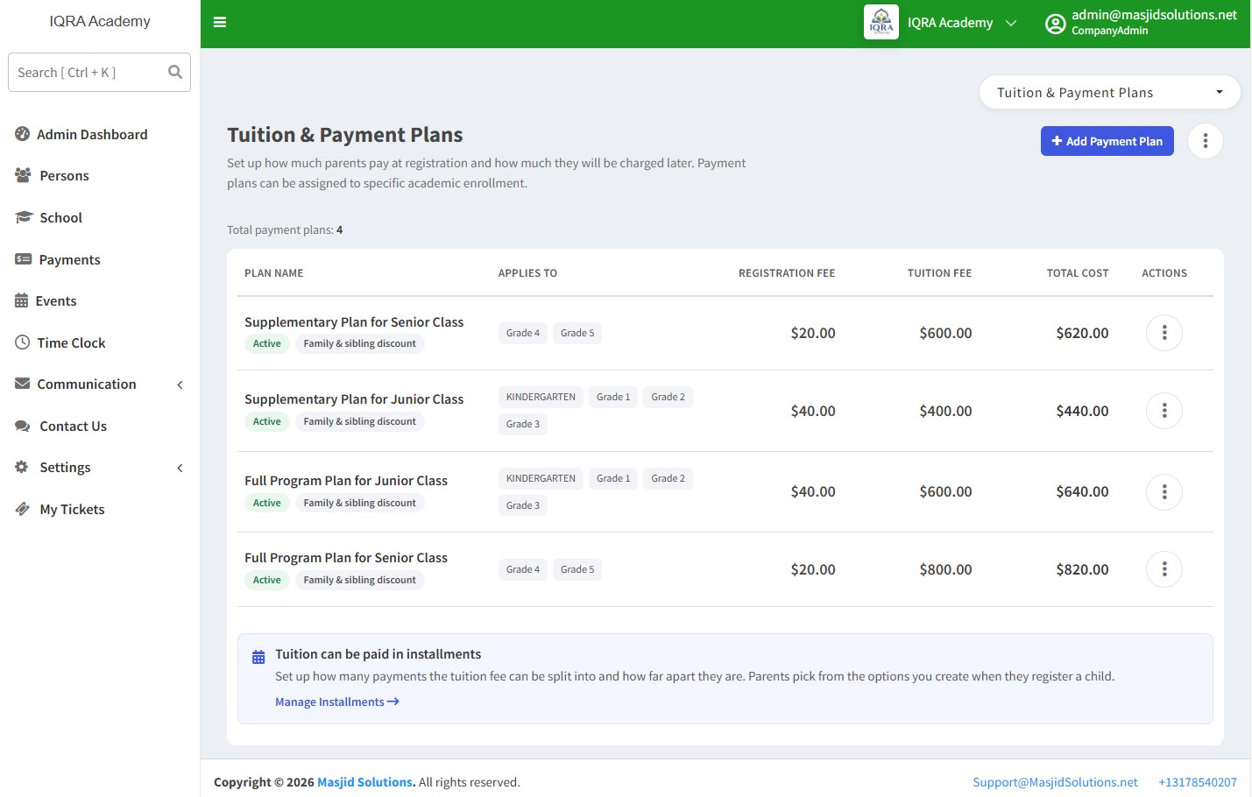
Task: Click the $800.00 tuition fee value
Action: click(945, 569)
